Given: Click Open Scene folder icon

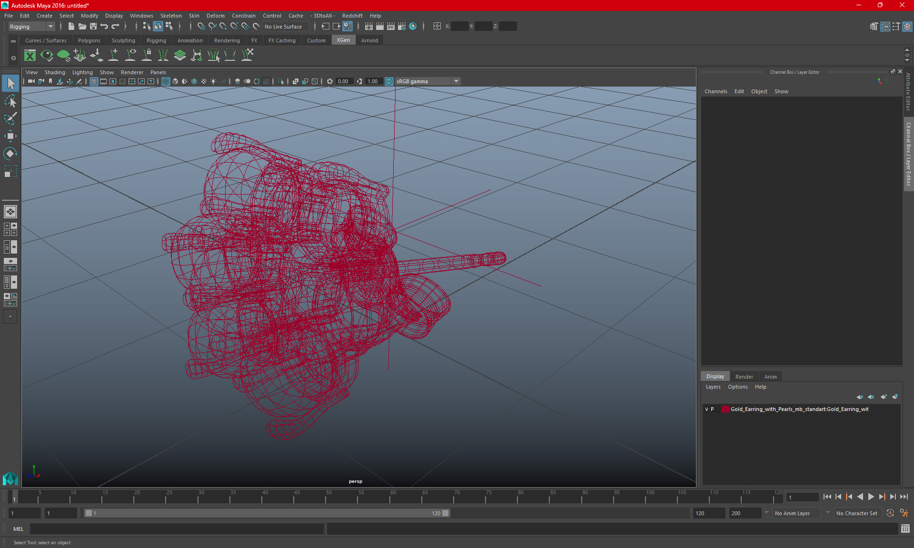Looking at the screenshot, I should click(x=82, y=27).
